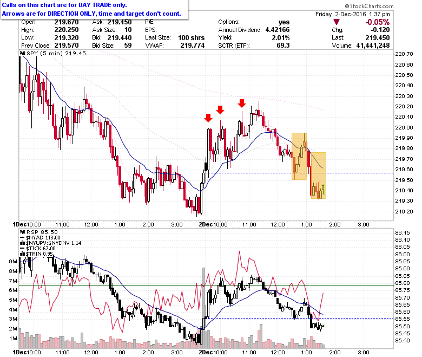Click the 220.70 price axis label
Viewport: 422px width, 357px height.
[404, 54]
